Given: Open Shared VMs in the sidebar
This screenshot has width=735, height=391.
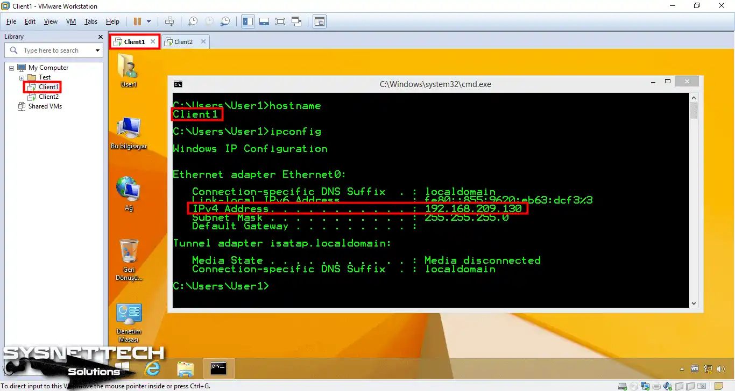Looking at the screenshot, I should 45,106.
